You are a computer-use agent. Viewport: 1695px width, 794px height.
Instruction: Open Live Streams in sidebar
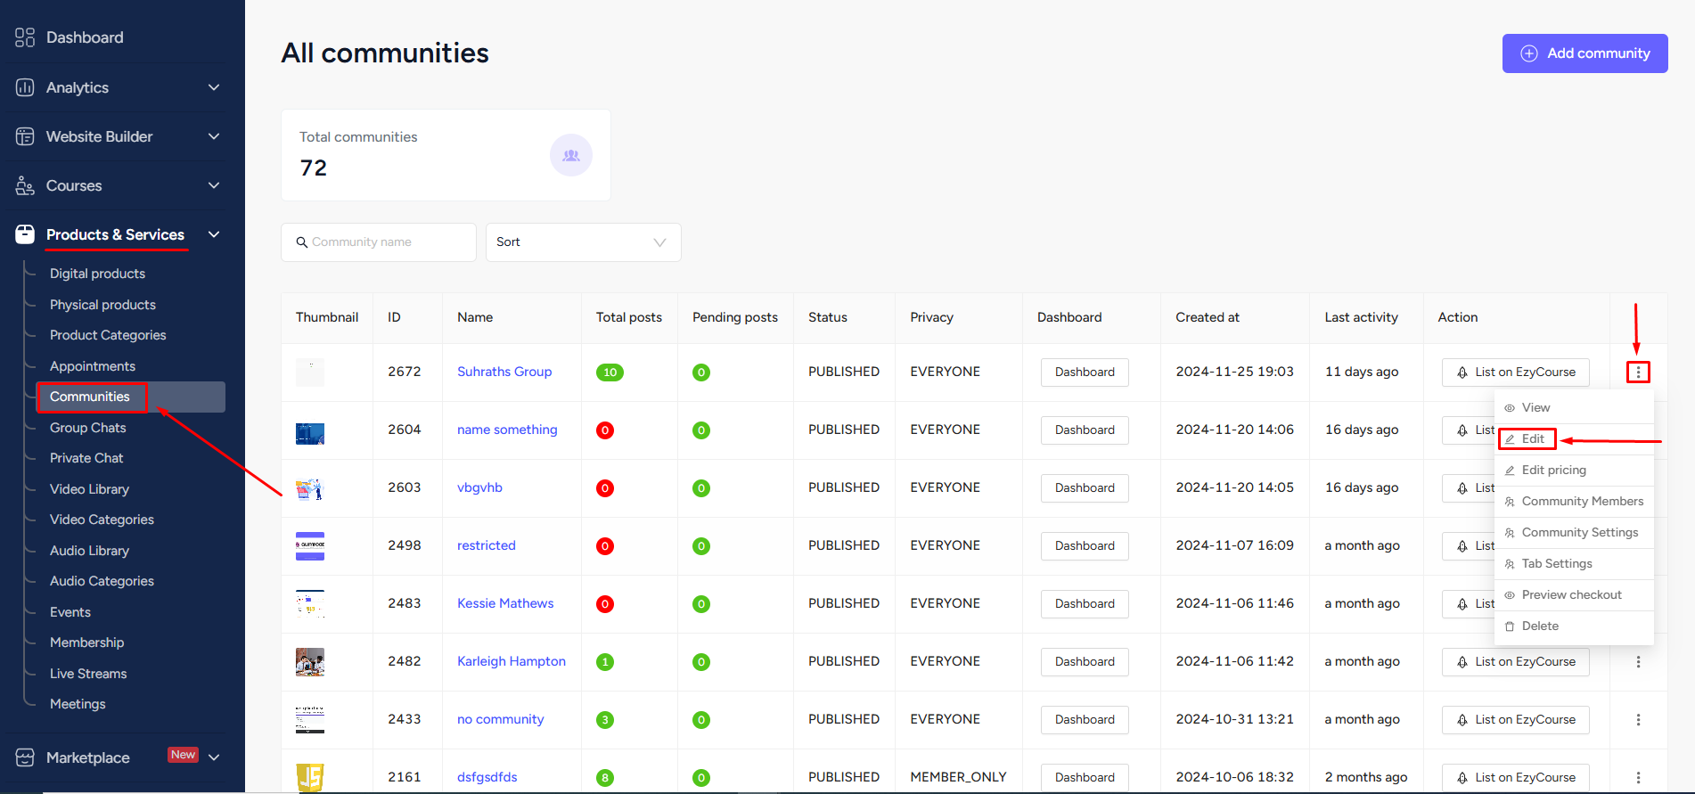88,674
